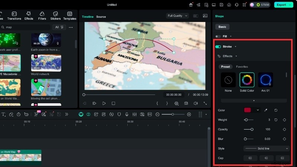297x167 pixels.
Task: Pick color with the eyedropper tool
Action: (x=266, y=110)
